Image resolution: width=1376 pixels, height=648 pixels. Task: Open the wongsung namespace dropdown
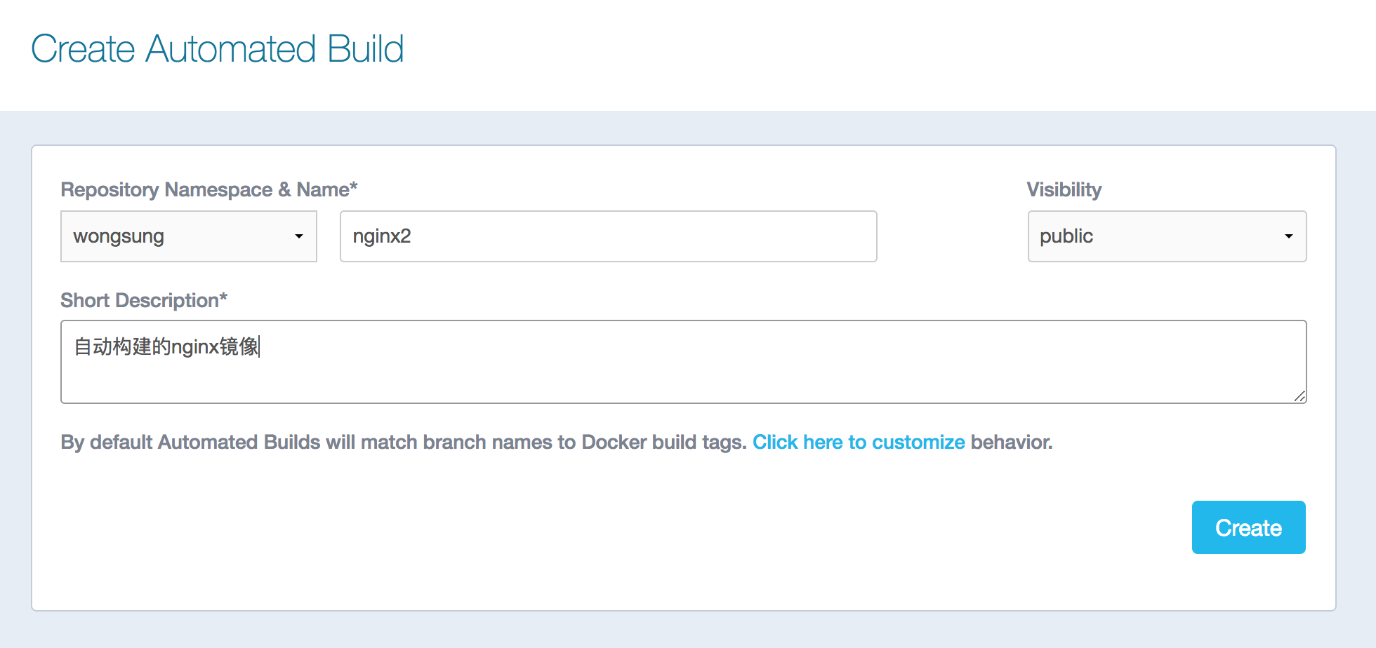point(188,236)
